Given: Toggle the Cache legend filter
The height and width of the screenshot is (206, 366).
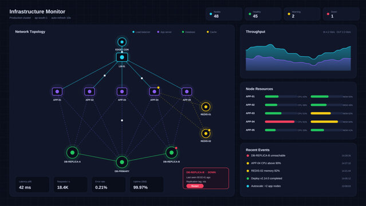Looking at the screenshot, I should pyautogui.click(x=212, y=32).
